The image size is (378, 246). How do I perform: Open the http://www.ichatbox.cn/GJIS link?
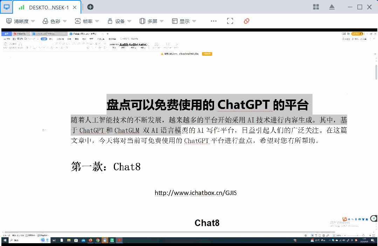pyautogui.click(x=195, y=193)
